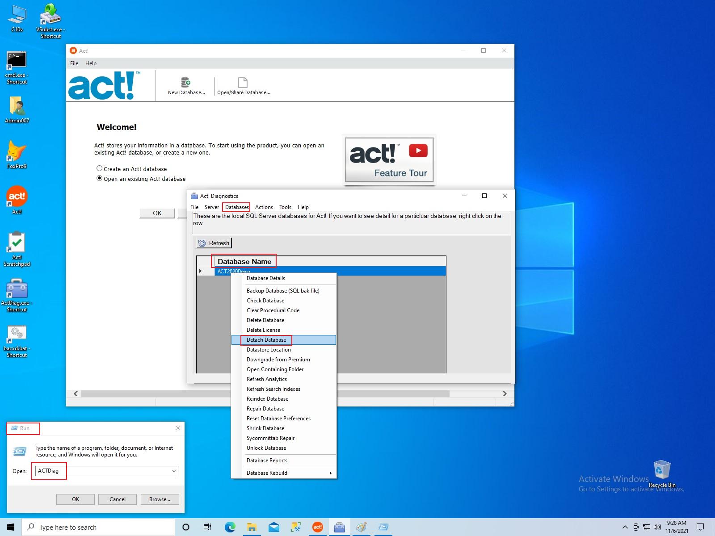Switch to Act! Diagnostics taskbar briefcase icon
715x536 pixels.
339,527
